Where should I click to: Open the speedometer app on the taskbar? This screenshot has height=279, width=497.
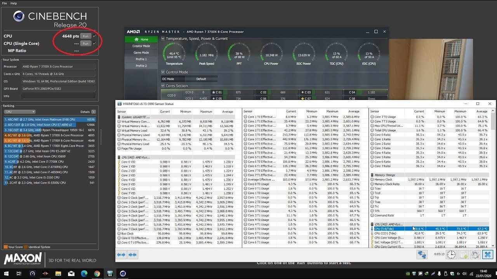tap(32, 274)
